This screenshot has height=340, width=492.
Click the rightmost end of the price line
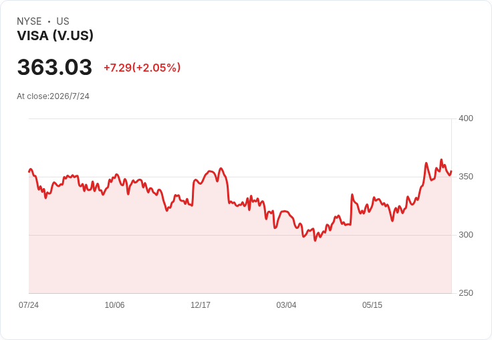pyautogui.click(x=451, y=171)
